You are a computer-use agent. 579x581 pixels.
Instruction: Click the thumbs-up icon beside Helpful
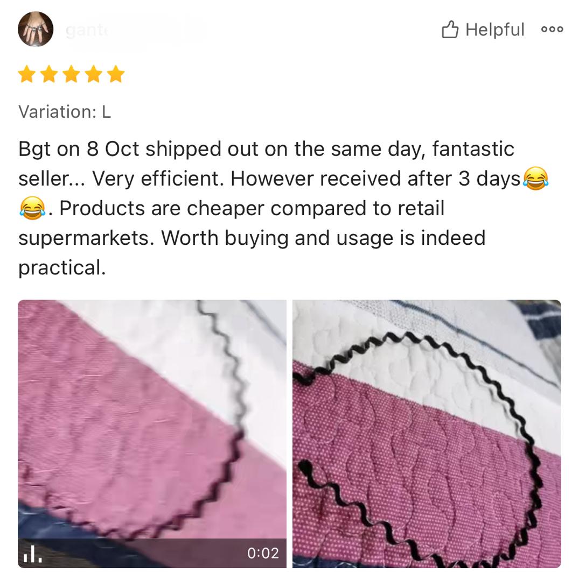(450, 29)
